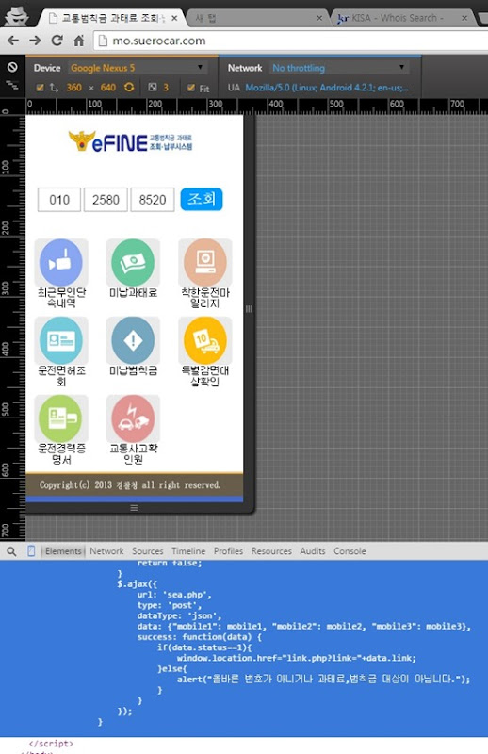Tap the 특별감면대상확인 yellow icon
This screenshot has height=754, width=488.
pos(205,340)
